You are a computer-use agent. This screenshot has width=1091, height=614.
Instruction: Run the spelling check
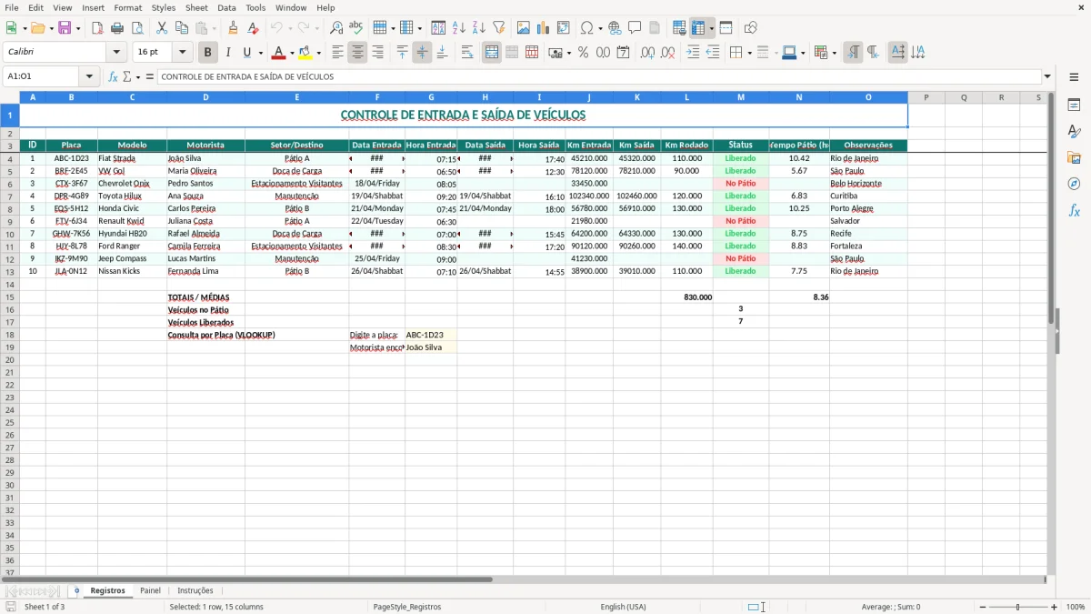356,28
